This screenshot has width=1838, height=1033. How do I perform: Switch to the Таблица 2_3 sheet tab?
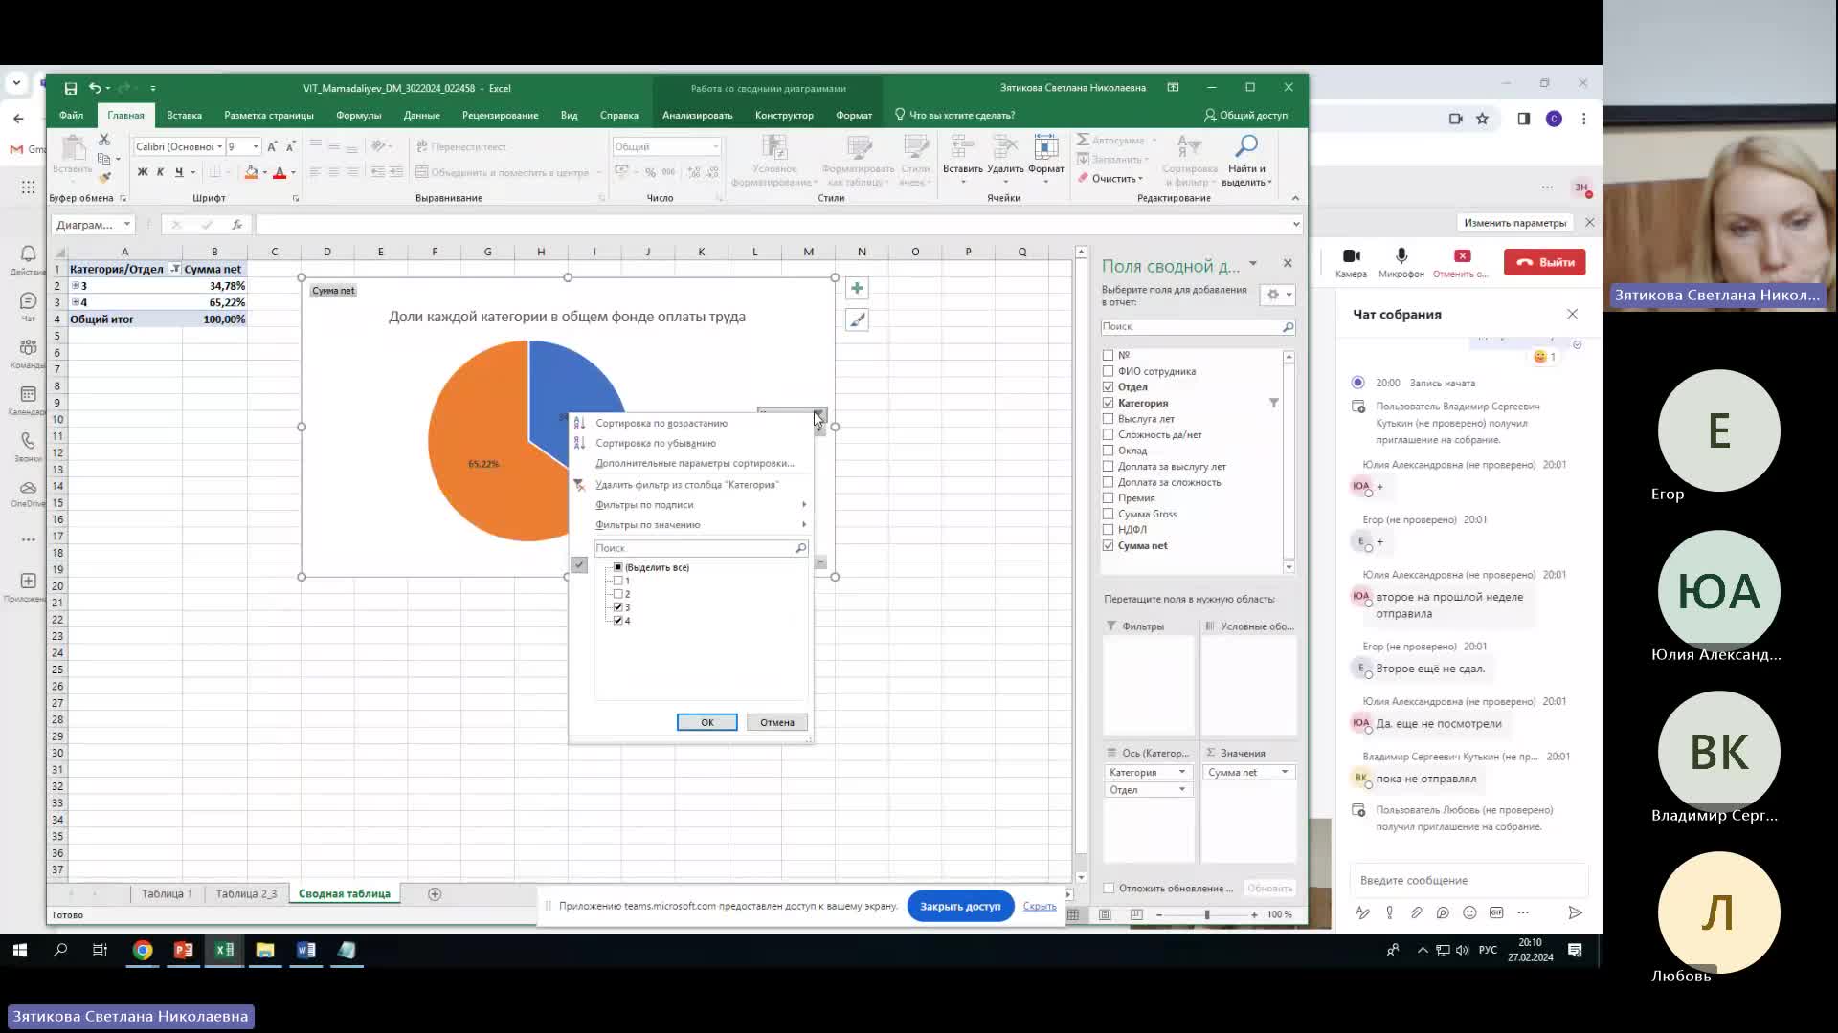click(x=246, y=894)
